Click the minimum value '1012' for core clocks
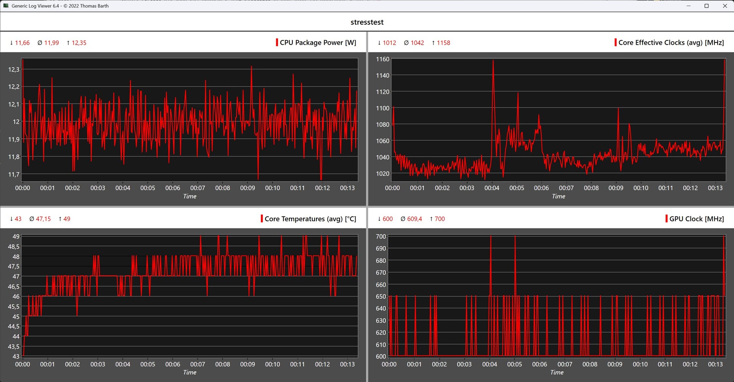The image size is (734, 382). coord(390,43)
